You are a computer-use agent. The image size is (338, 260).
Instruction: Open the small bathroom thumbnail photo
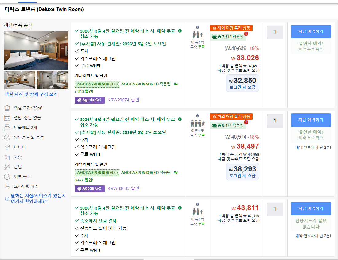point(52,80)
